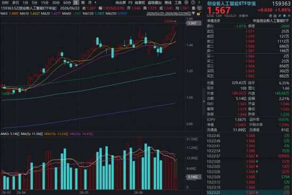The image size is (292, 195).
Task: Click the 买一 bid price 1.566
Action: (x=250, y=56)
